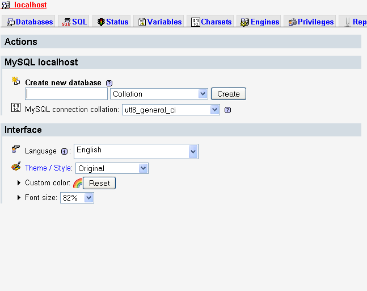Image resolution: width=367 pixels, height=291 pixels.
Task: Click the "MySQL connection collation:" label
Action: 72,109
